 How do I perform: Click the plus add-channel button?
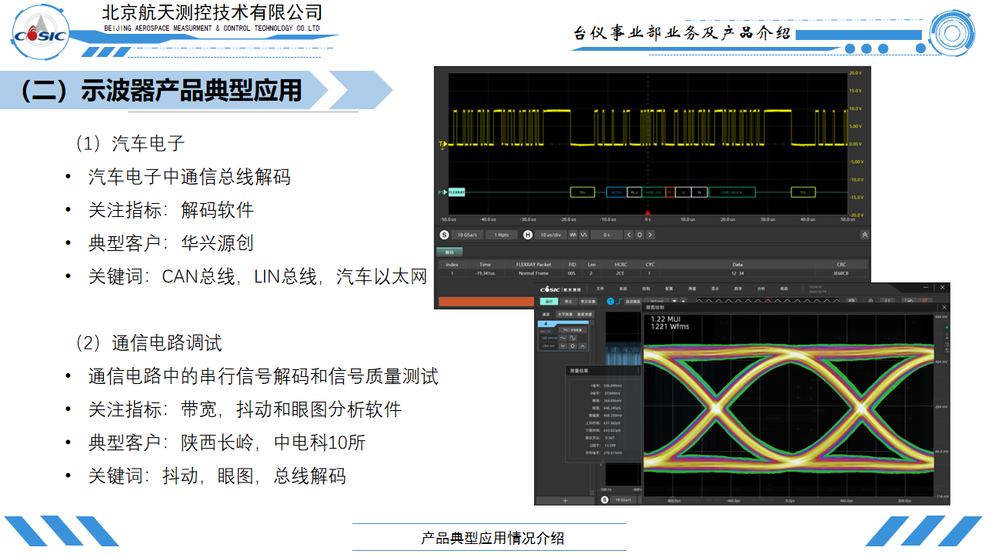565,500
